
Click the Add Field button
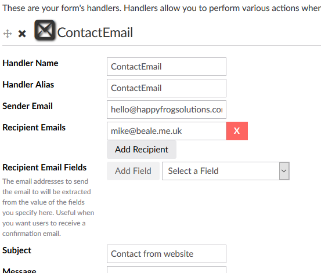coord(133,171)
